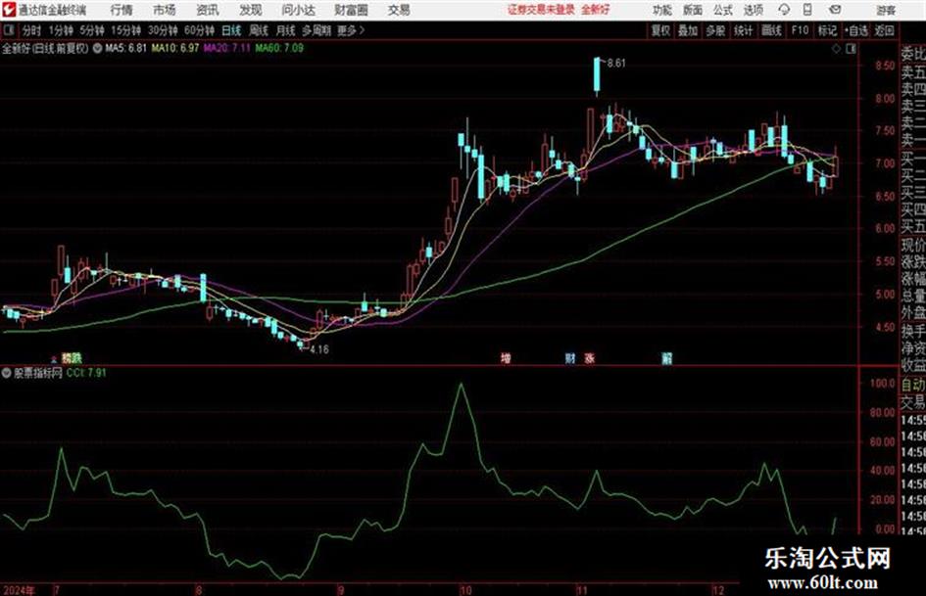Switch to 60分钟 period
Viewport: 926px width, 596px height.
coord(199,30)
